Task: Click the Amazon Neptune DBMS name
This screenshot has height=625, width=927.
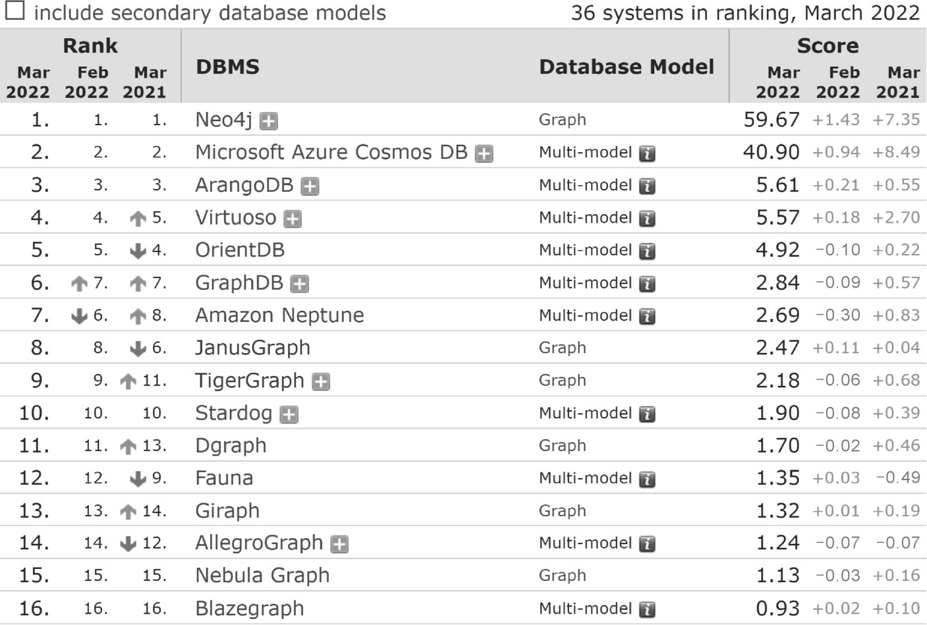Action: pyautogui.click(x=279, y=315)
